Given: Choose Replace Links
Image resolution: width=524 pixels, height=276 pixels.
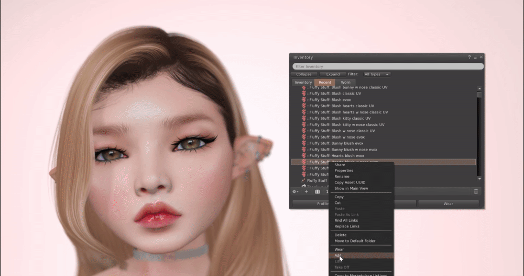Looking at the screenshot, I should tap(346, 226).
